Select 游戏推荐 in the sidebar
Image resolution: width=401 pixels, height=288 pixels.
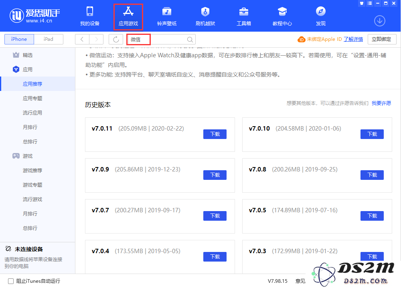32,171
